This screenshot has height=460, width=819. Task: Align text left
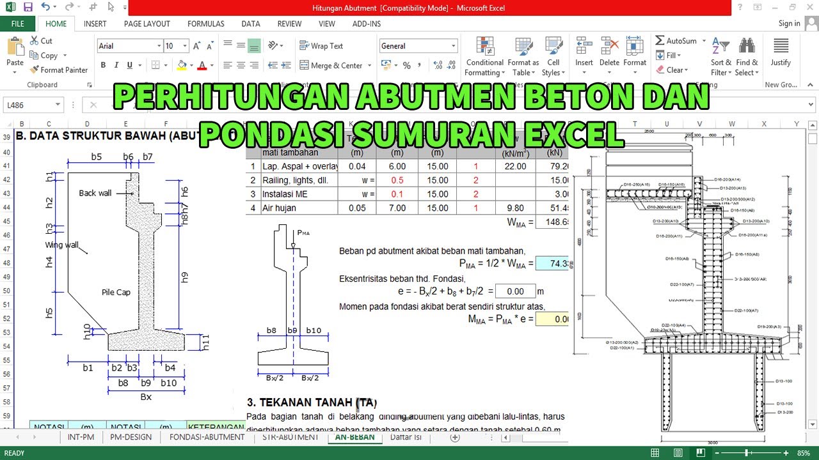[x=228, y=65]
